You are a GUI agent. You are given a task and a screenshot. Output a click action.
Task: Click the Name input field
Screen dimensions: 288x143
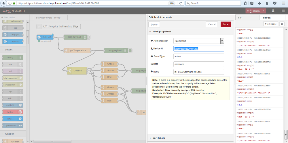click(199, 72)
